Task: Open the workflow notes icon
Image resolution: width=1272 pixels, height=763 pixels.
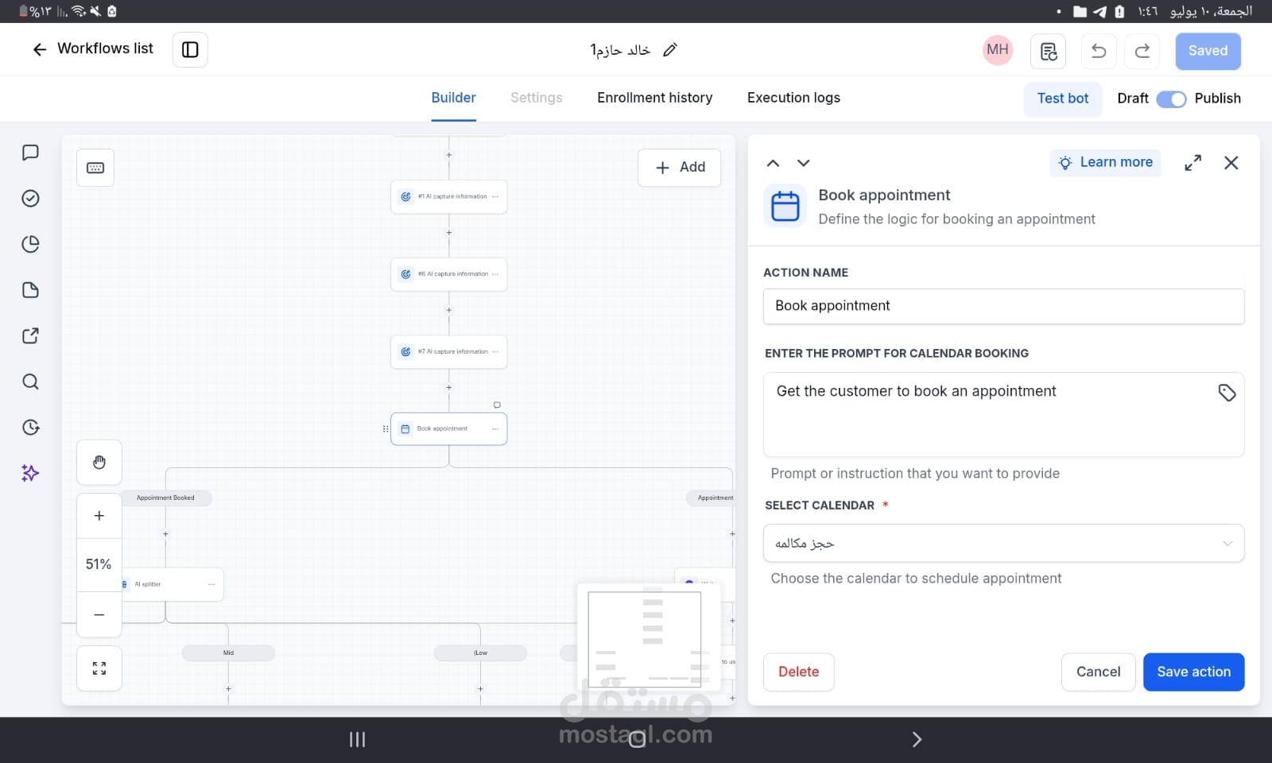Action: (1048, 51)
